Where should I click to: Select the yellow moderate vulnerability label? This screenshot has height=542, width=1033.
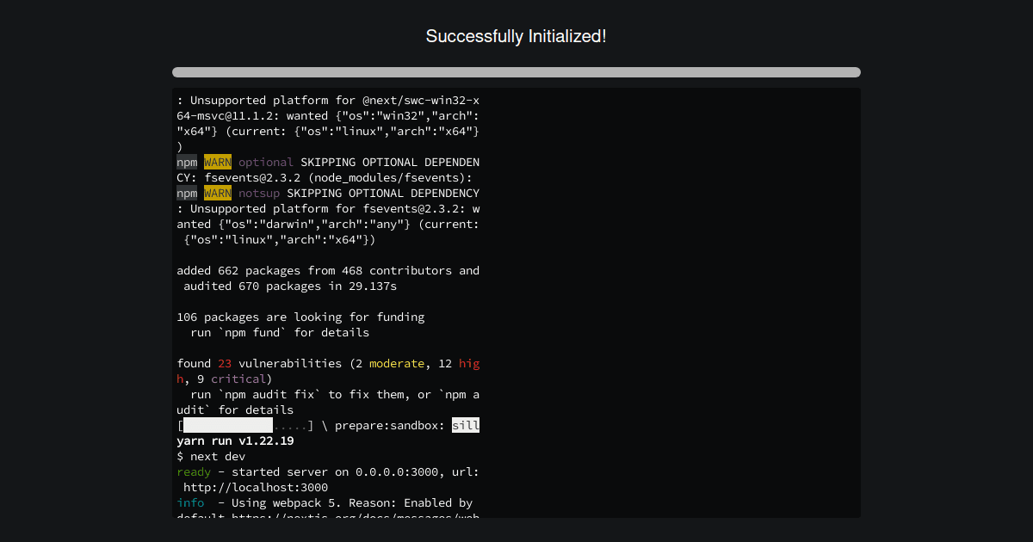pyautogui.click(x=396, y=363)
